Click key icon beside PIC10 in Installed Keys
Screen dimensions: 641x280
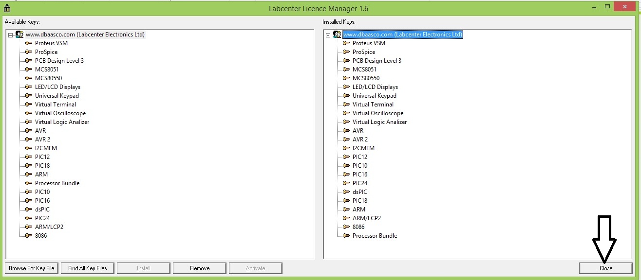(x=346, y=166)
